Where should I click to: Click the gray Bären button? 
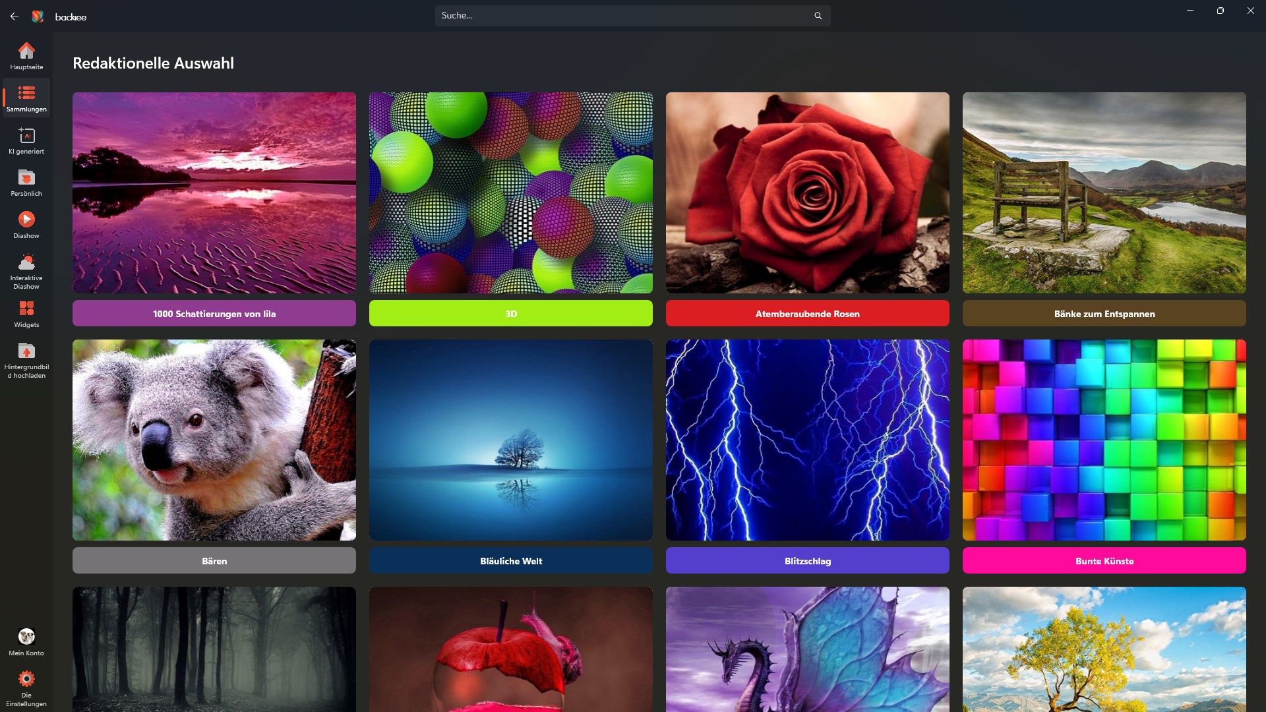tap(214, 560)
